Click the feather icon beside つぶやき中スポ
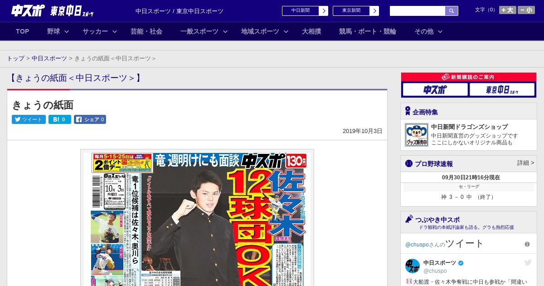 (409, 219)
